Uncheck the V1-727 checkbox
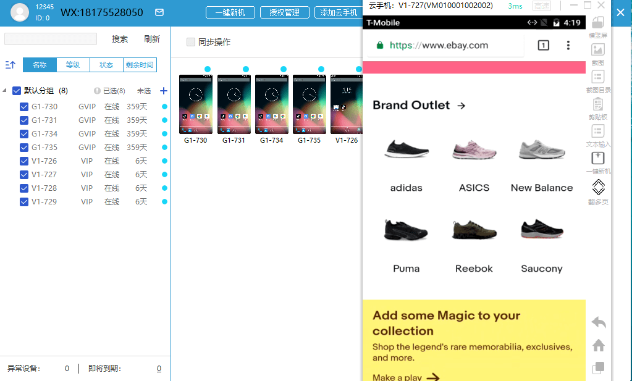This screenshot has height=381, width=632. 23,175
